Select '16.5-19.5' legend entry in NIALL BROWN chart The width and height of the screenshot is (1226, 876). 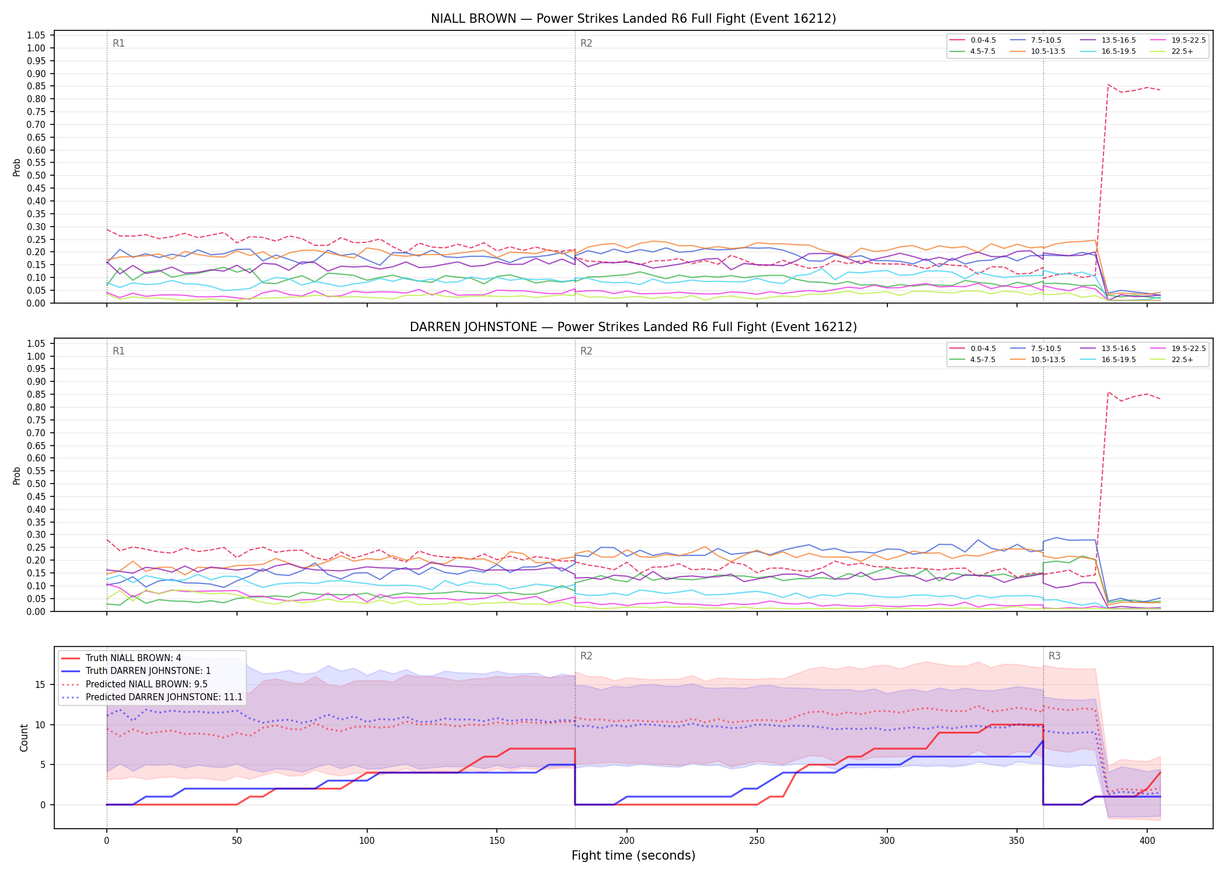1109,51
